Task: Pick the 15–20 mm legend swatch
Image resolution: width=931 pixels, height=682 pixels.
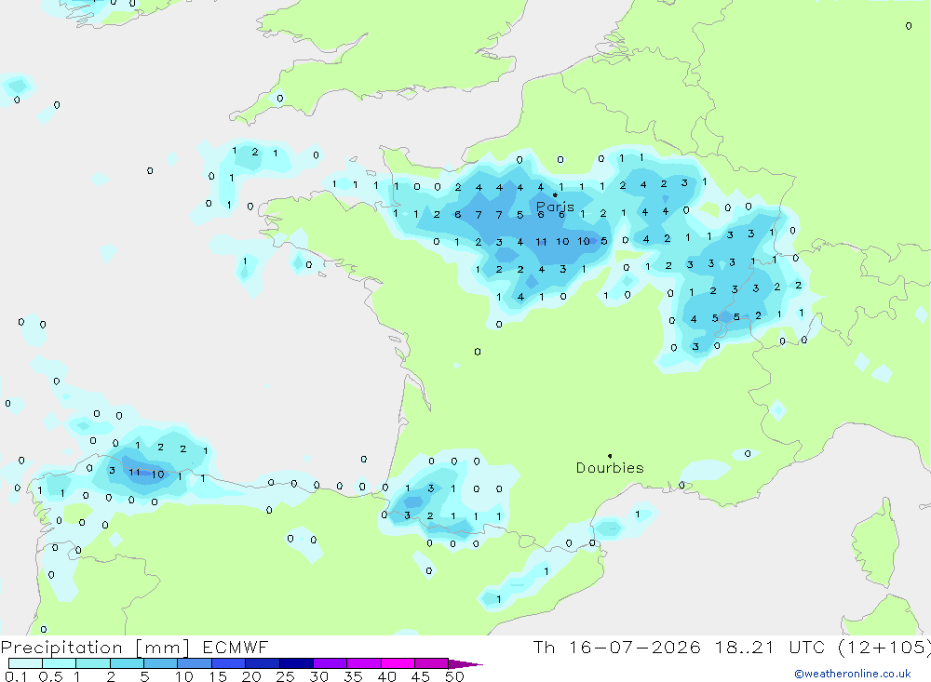Action: click(x=229, y=663)
